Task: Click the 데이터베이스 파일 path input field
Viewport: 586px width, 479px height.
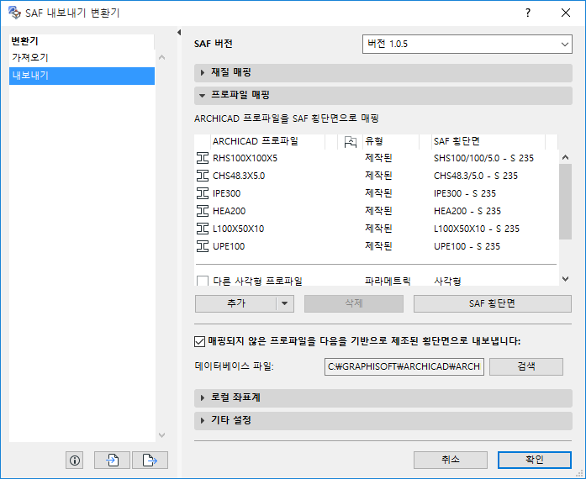Action: [404, 366]
